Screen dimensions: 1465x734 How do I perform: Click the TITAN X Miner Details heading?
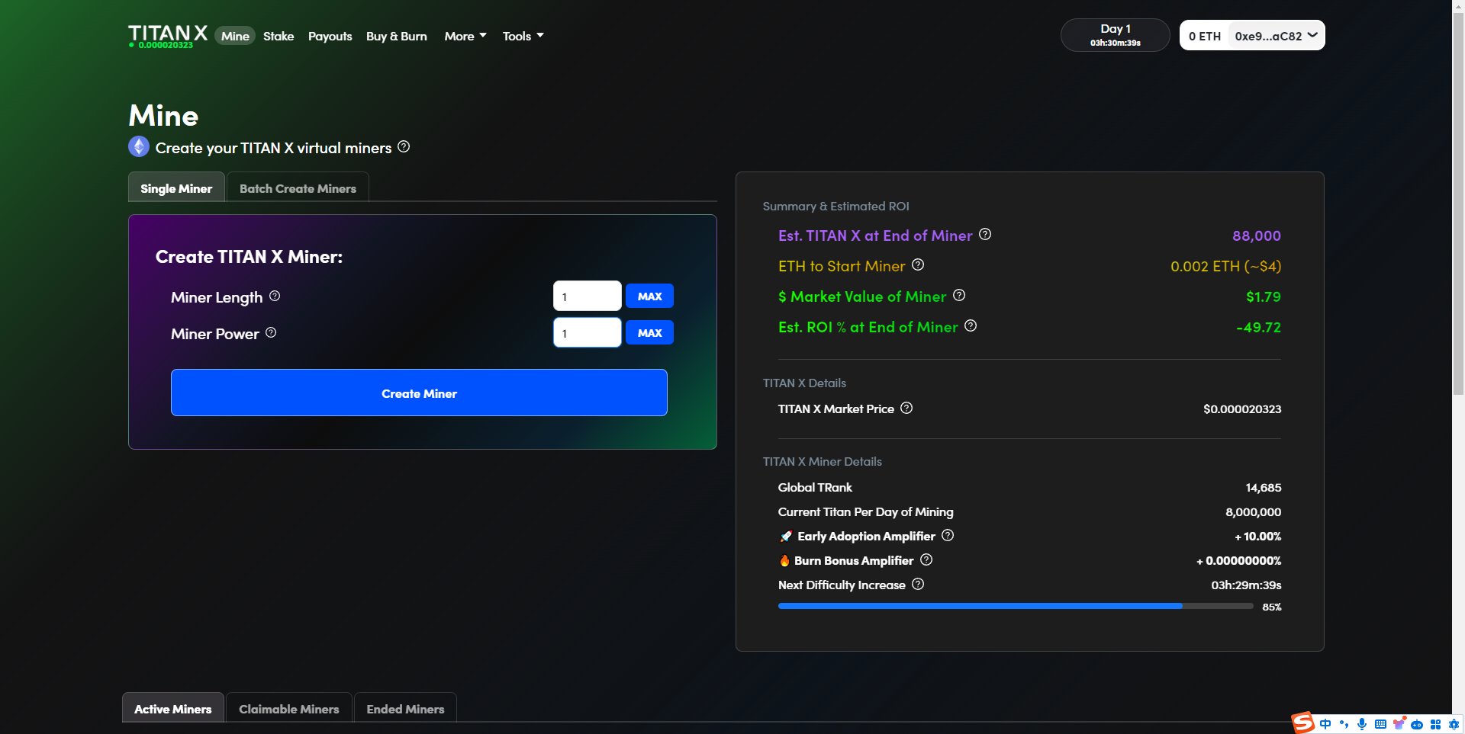click(x=822, y=461)
